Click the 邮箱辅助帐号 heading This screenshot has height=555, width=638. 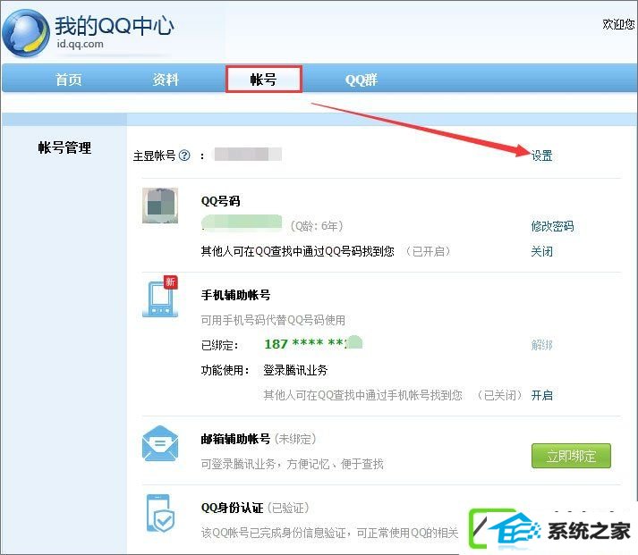coord(235,439)
